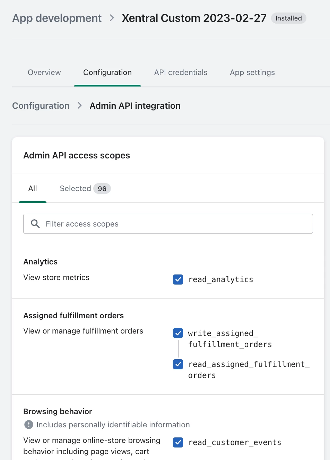Go back to App development breadcrumb
The height and width of the screenshot is (460, 330).
pos(57,18)
